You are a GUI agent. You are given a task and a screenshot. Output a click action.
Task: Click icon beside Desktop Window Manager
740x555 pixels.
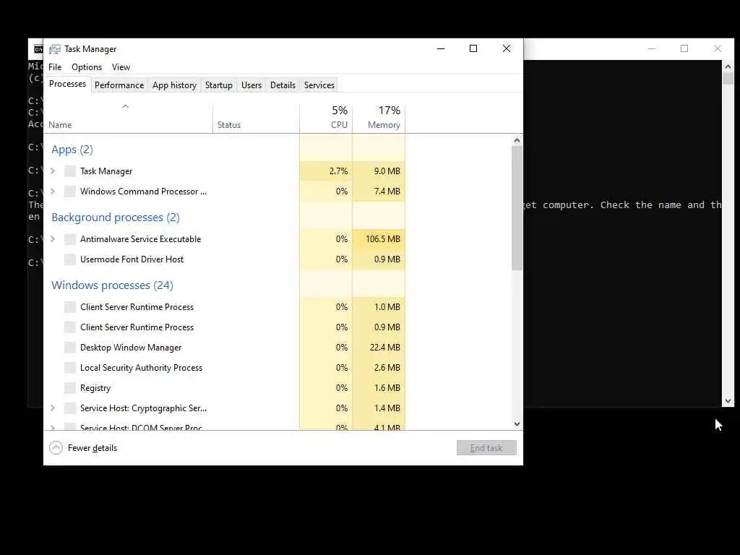70,348
